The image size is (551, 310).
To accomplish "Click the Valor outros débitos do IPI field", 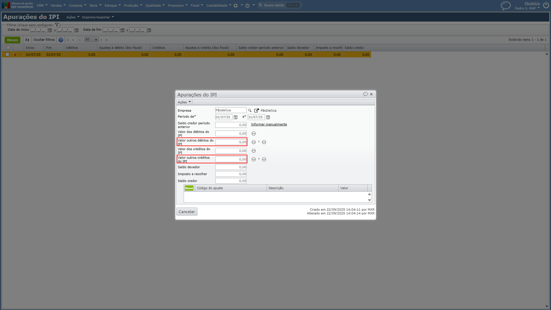I will click(231, 142).
